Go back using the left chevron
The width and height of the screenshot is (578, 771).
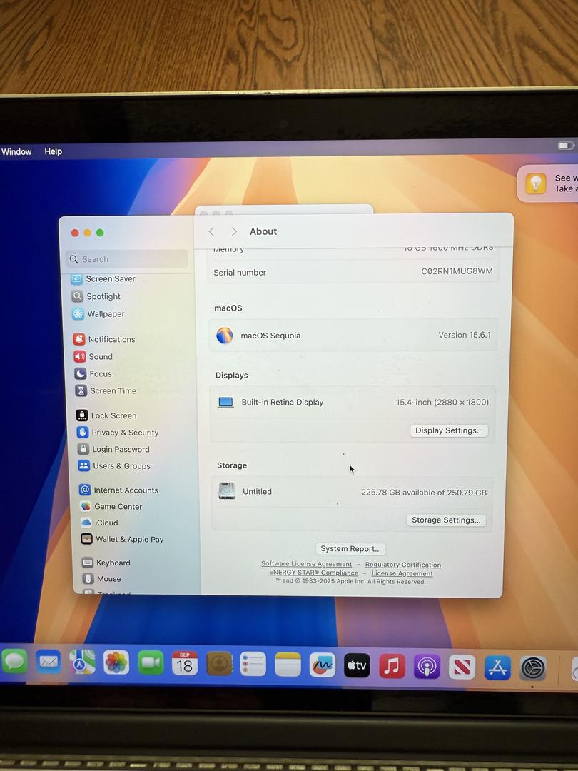pyautogui.click(x=212, y=231)
